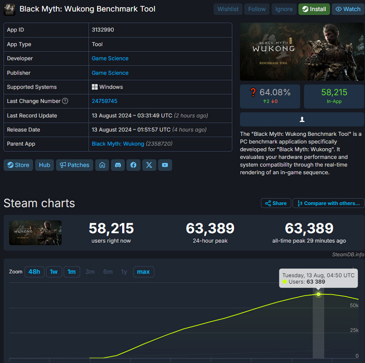Click the peak data point on the chart
The width and height of the screenshot is (365, 363).
[318, 294]
